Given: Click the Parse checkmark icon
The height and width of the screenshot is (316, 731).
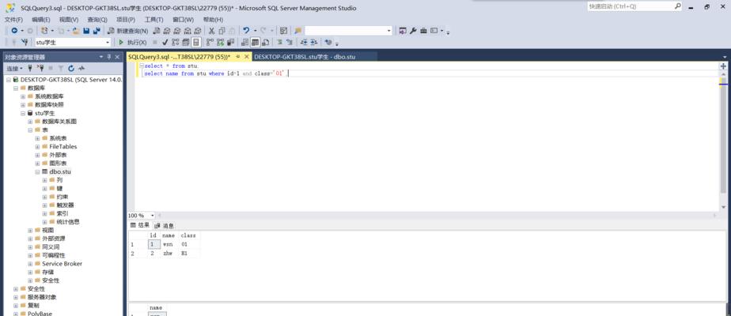Looking at the screenshot, I should pyautogui.click(x=165, y=43).
